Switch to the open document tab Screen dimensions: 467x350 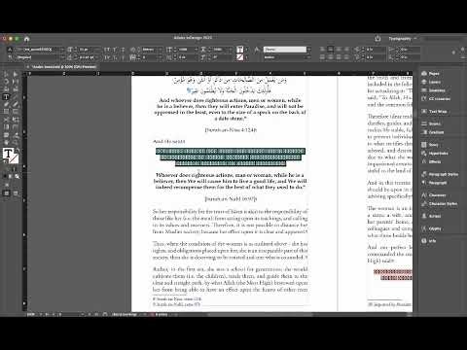click(x=64, y=67)
